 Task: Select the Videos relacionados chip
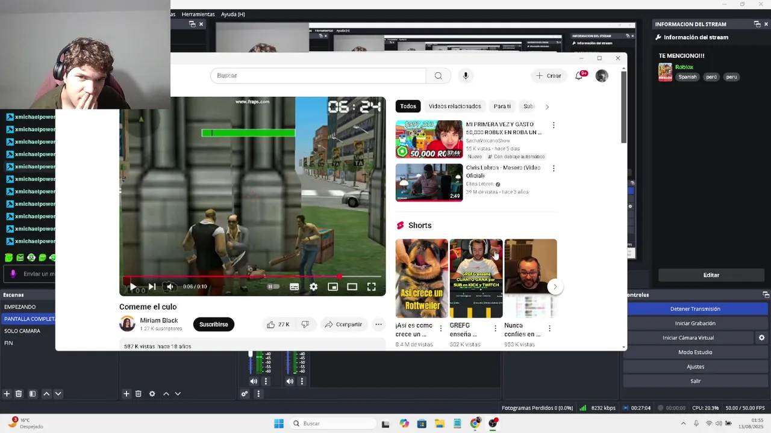tap(455, 106)
